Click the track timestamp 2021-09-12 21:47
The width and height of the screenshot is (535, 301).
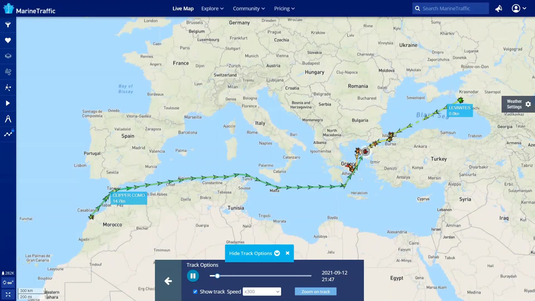click(334, 276)
